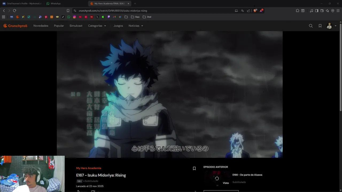Open the Instagram bookmark icon
Screen dimensions: 342x192
point(75,17)
